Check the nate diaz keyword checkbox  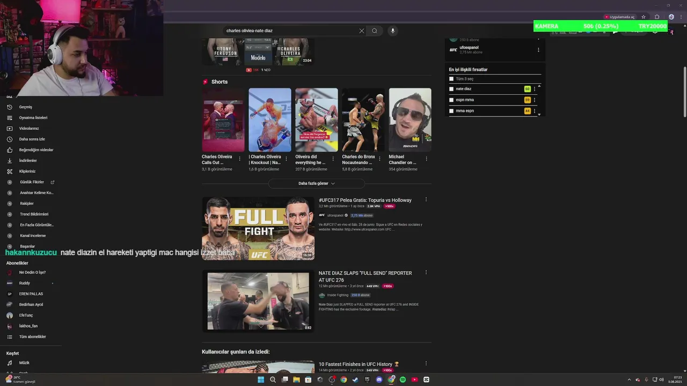click(x=451, y=89)
